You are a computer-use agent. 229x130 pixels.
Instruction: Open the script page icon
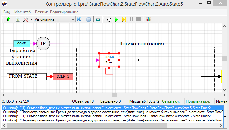(18, 19)
